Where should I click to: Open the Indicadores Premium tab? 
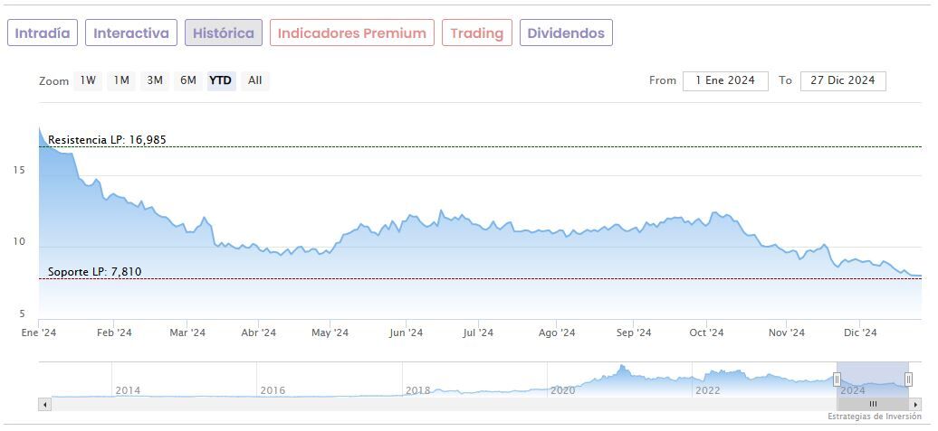[351, 33]
